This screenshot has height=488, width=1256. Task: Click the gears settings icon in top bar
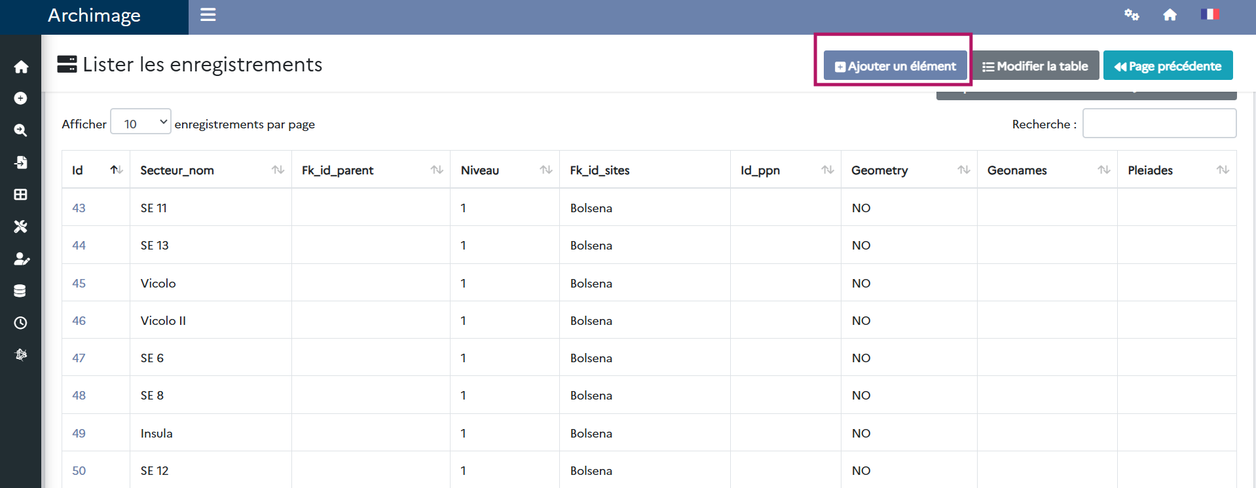1132,14
